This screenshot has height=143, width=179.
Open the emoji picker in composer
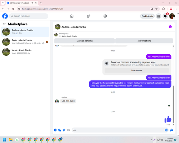click(x=166, y=130)
